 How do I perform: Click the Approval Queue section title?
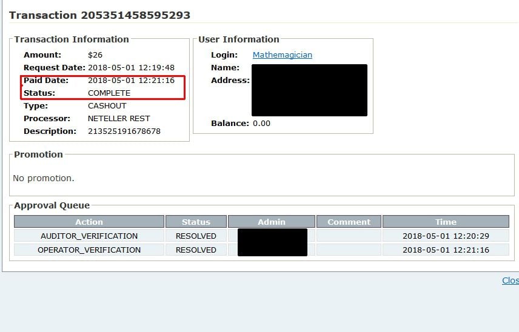pos(52,205)
